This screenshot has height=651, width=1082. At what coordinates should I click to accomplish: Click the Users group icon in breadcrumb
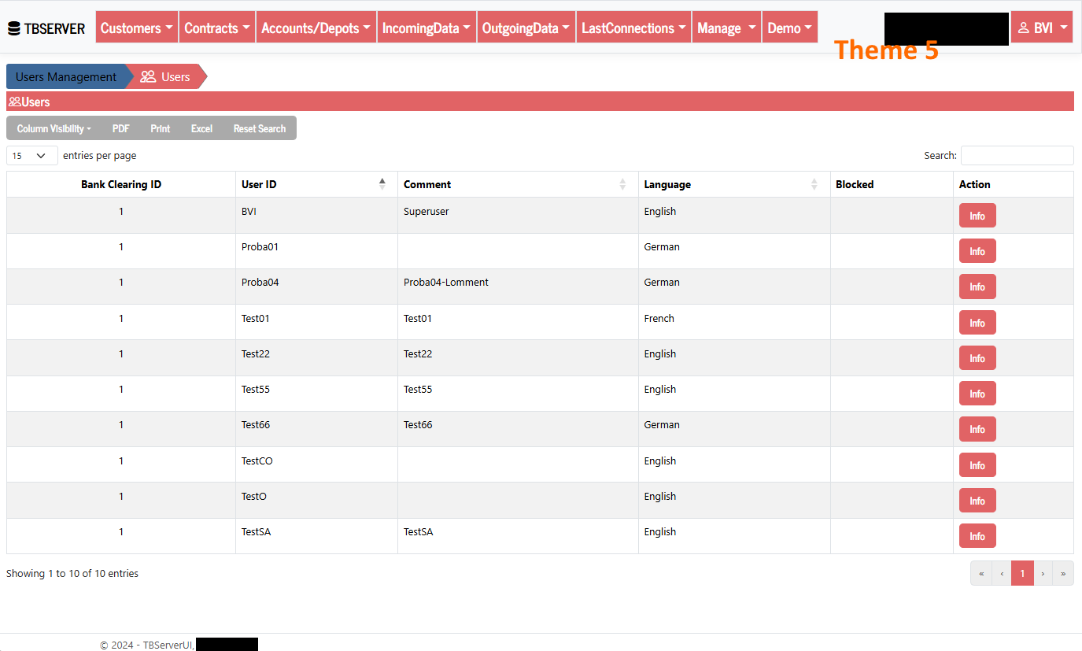(x=148, y=77)
